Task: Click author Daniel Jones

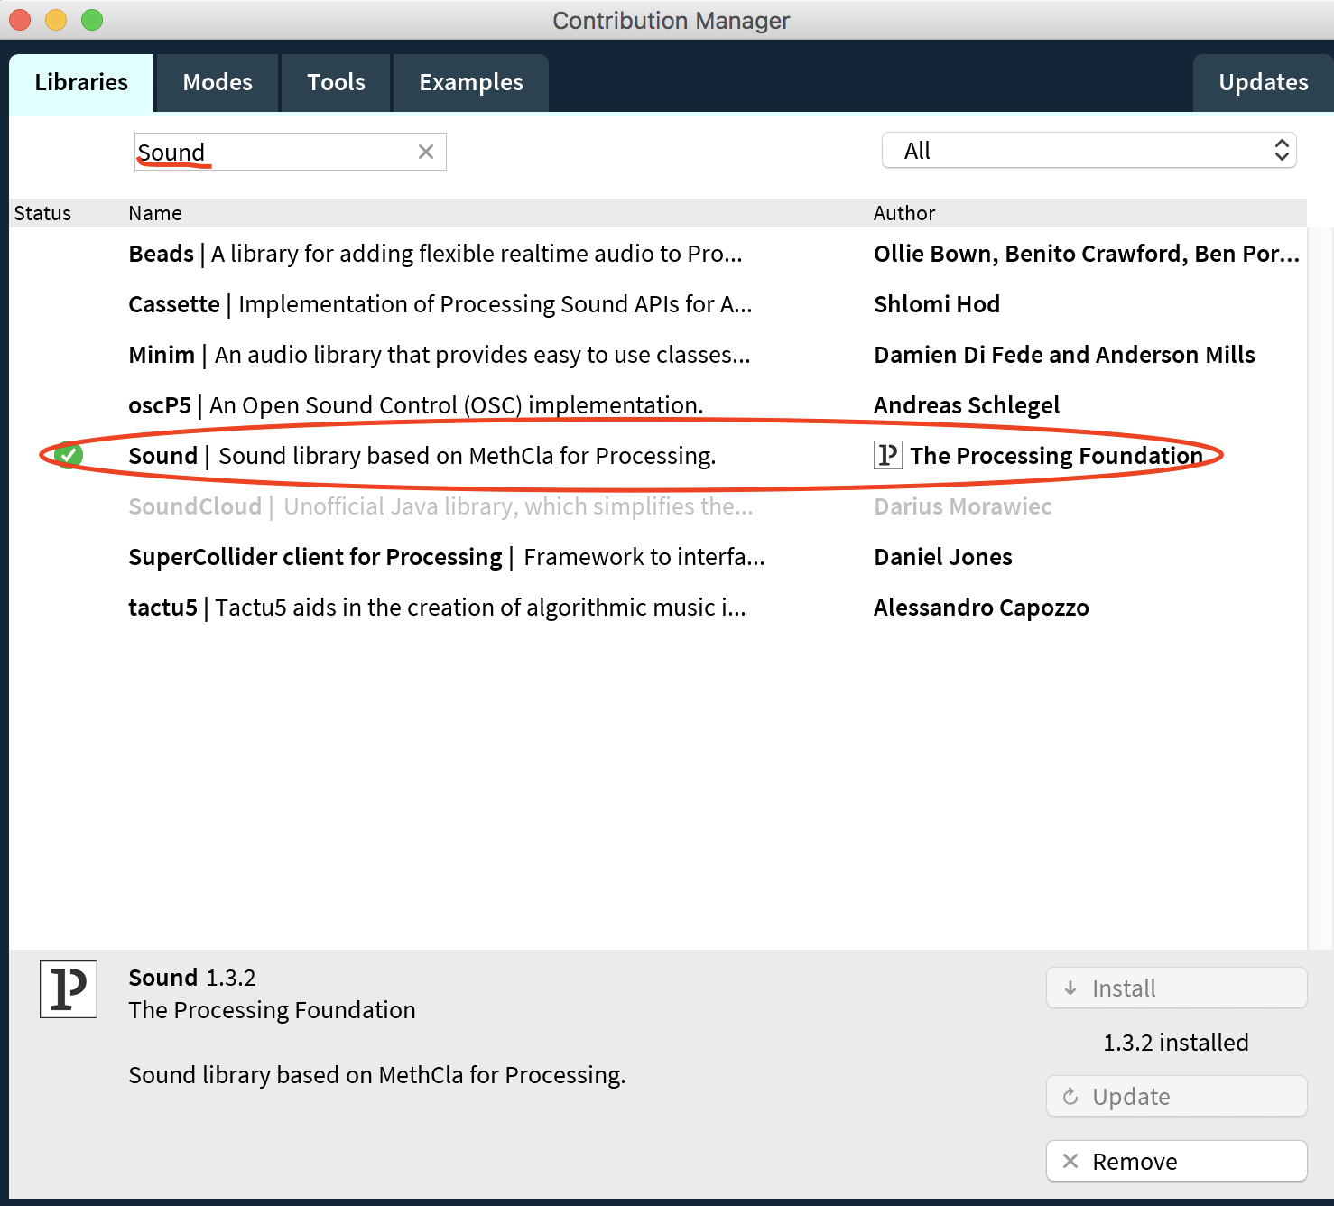Action: pos(943,557)
